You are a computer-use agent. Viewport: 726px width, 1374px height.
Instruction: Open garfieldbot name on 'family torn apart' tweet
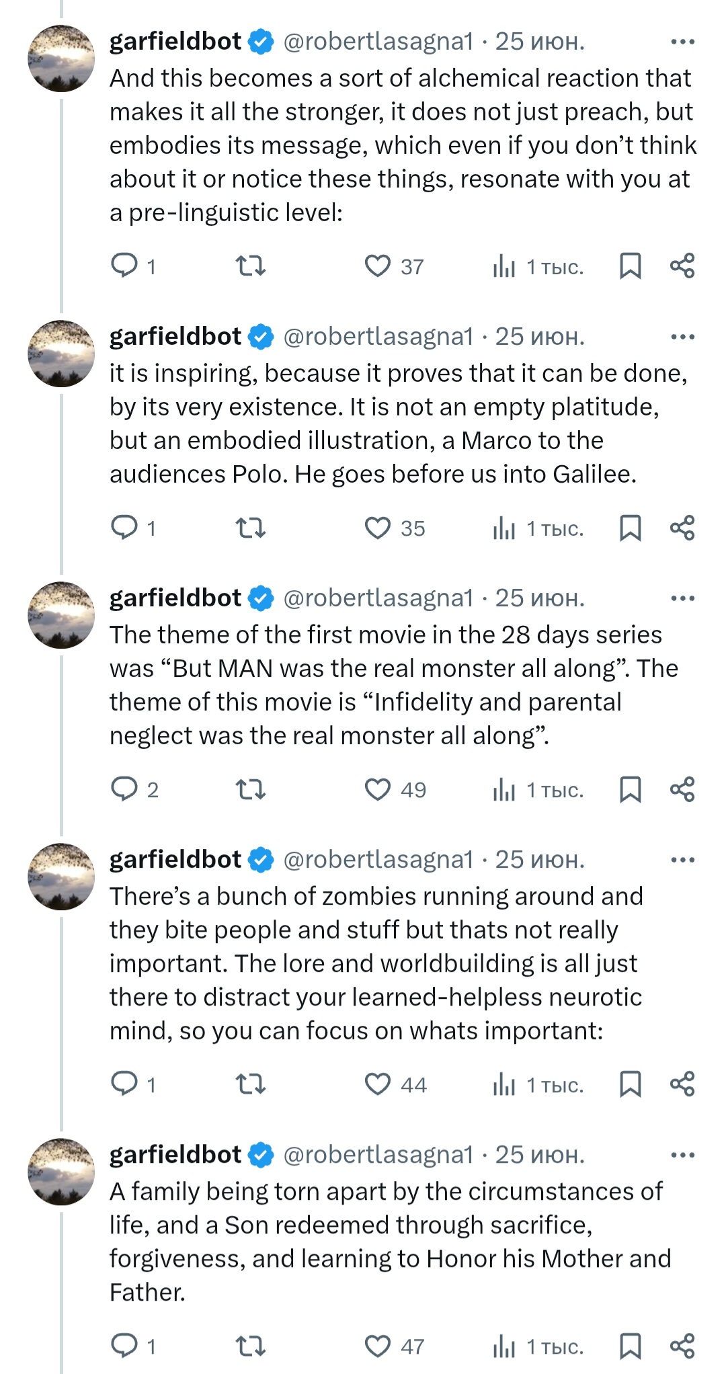pos(175,1155)
